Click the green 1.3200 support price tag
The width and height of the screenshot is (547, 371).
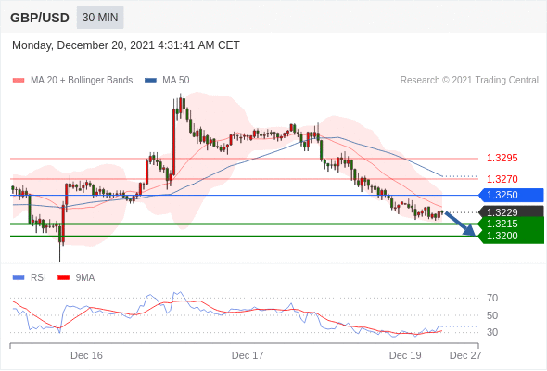pos(512,237)
